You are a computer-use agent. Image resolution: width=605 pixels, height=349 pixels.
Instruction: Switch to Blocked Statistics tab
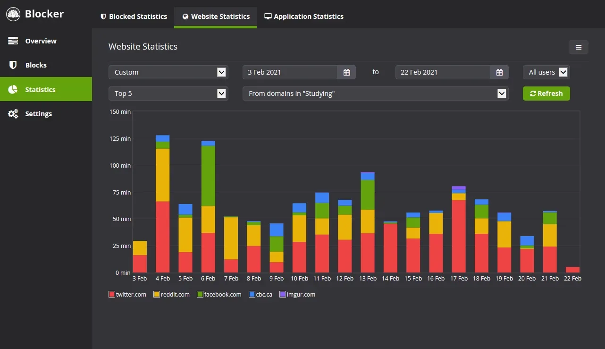click(x=134, y=17)
